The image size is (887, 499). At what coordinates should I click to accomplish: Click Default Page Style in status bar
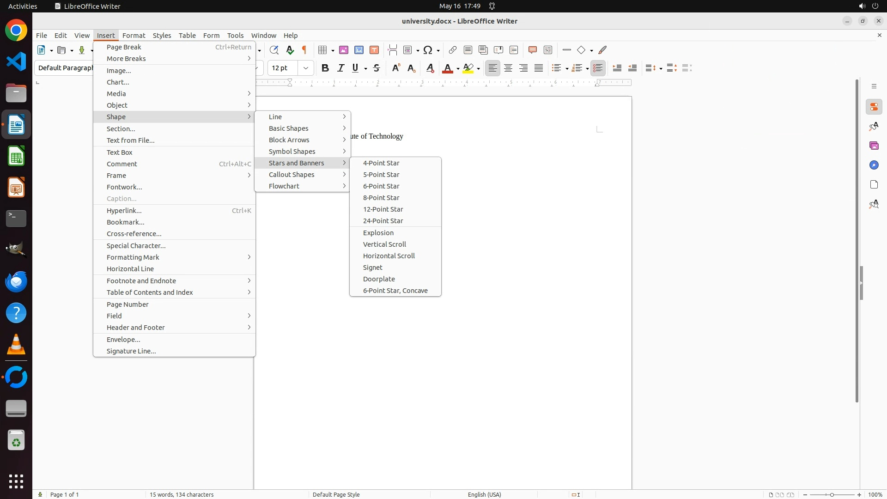tap(336, 494)
